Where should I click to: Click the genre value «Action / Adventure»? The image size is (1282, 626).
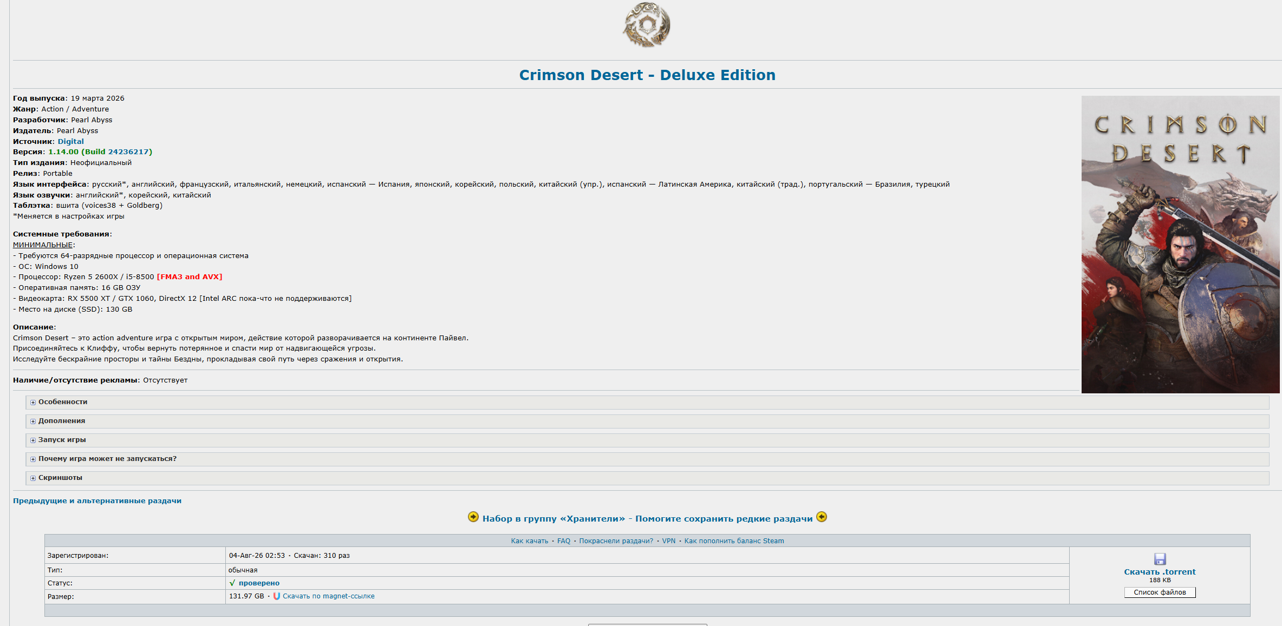(75, 109)
